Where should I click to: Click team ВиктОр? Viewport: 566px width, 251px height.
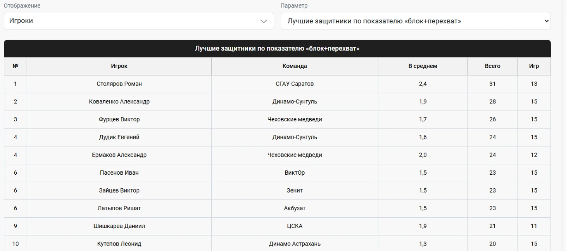click(295, 173)
